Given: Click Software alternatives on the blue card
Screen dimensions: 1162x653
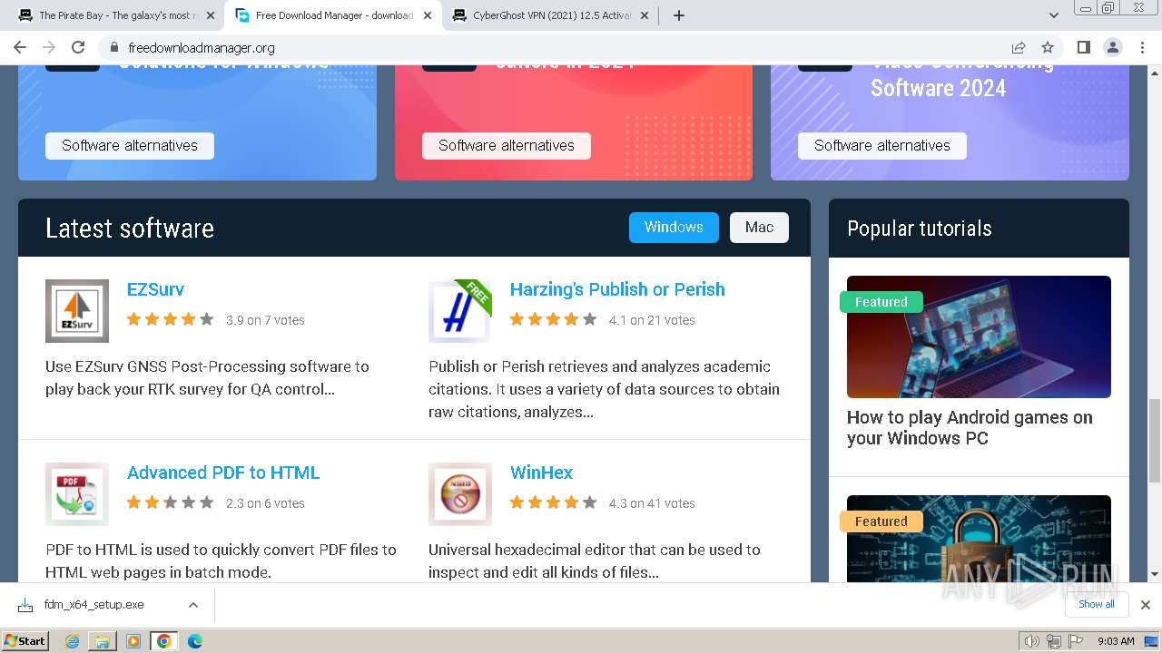Looking at the screenshot, I should 130,145.
